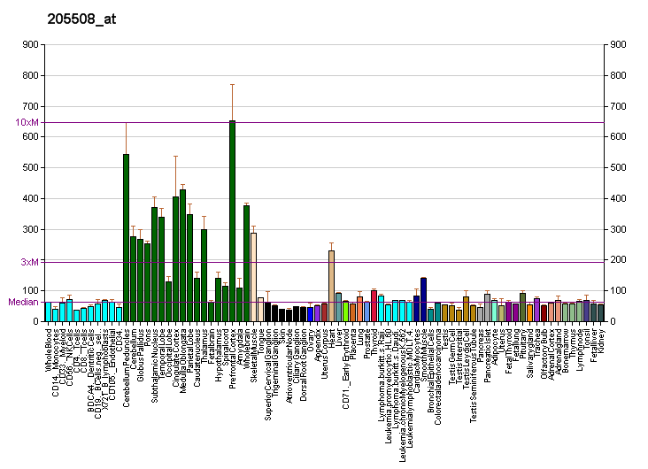Click the 500 tick on the left axis

click(x=30, y=168)
